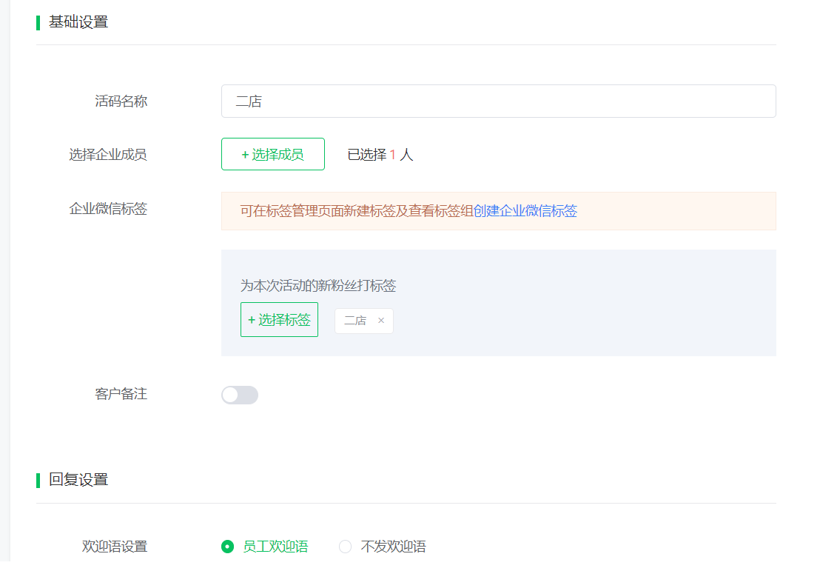The height and width of the screenshot is (571, 820).
Task: Click the 活码名称 input field containing 二店
Action: point(498,101)
